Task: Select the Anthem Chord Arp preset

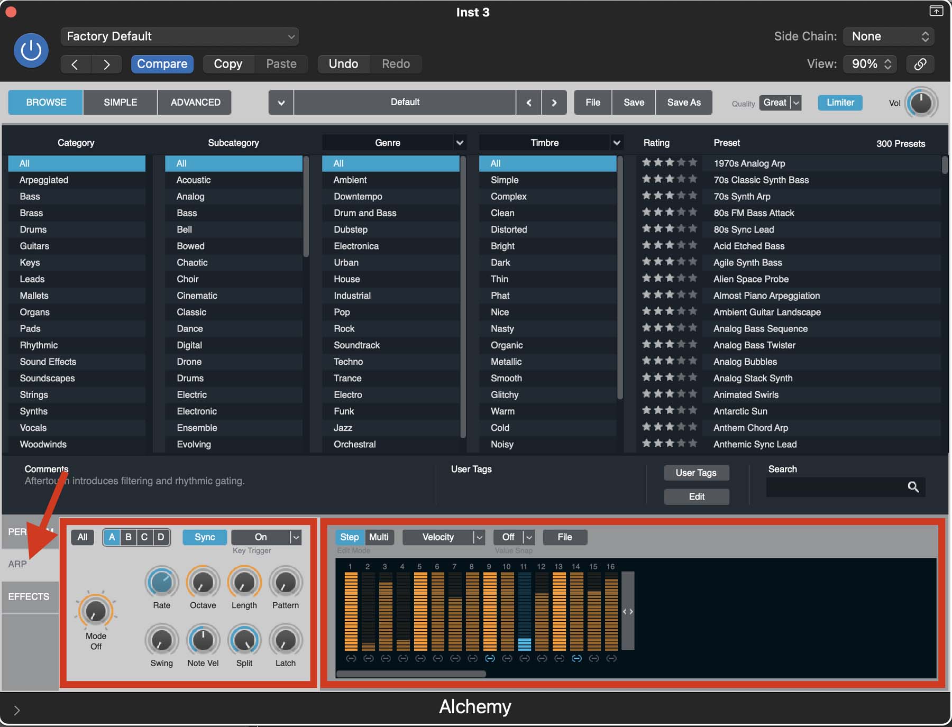Action: [750, 428]
